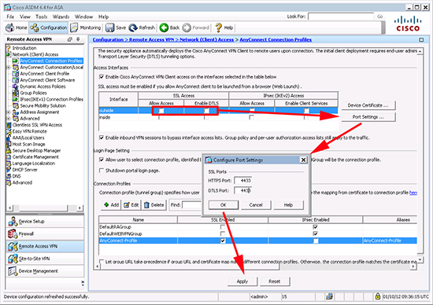This screenshot has width=433, height=305.
Task: Toggle bypass interface access lists checkbox
Action: [102, 138]
